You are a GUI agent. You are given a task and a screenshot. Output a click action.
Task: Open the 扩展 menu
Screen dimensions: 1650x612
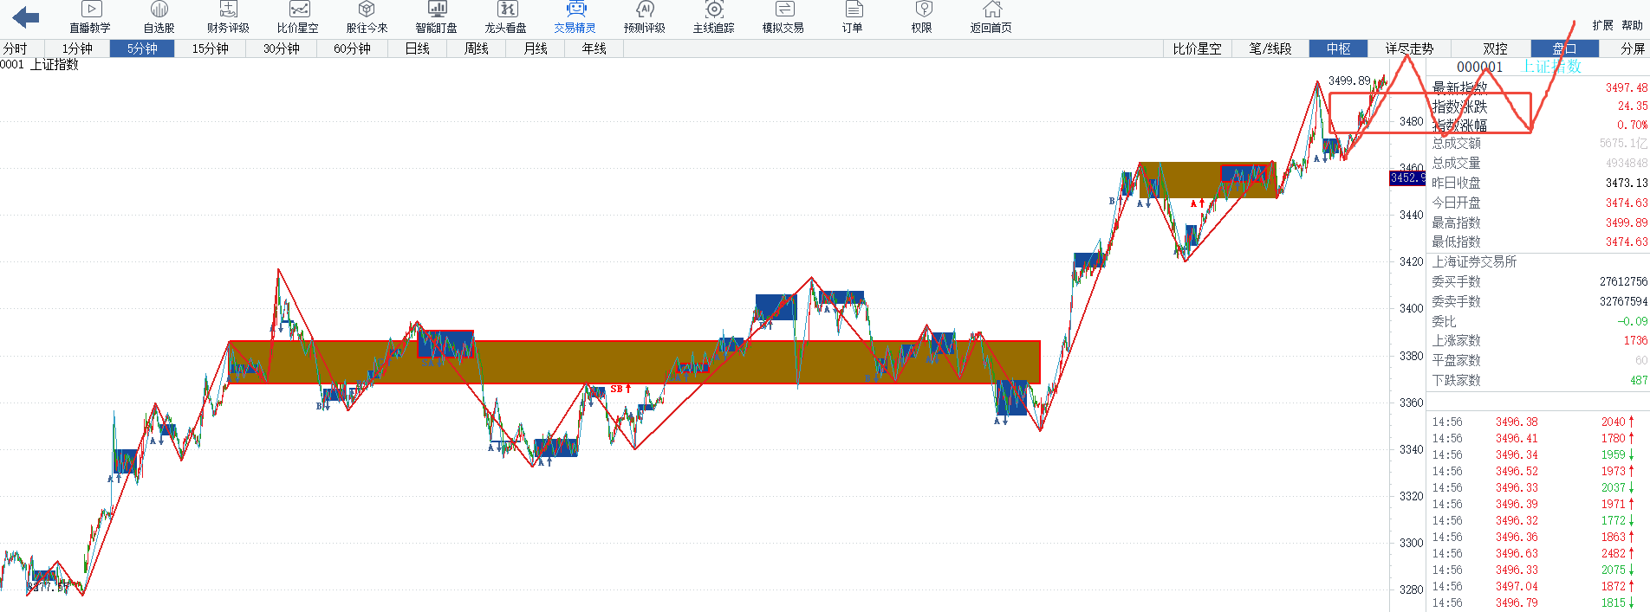click(x=1602, y=25)
